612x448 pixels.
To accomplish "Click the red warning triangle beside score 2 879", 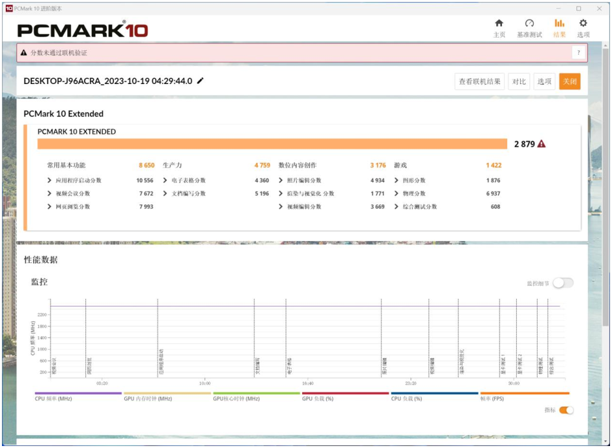I will pyautogui.click(x=541, y=144).
